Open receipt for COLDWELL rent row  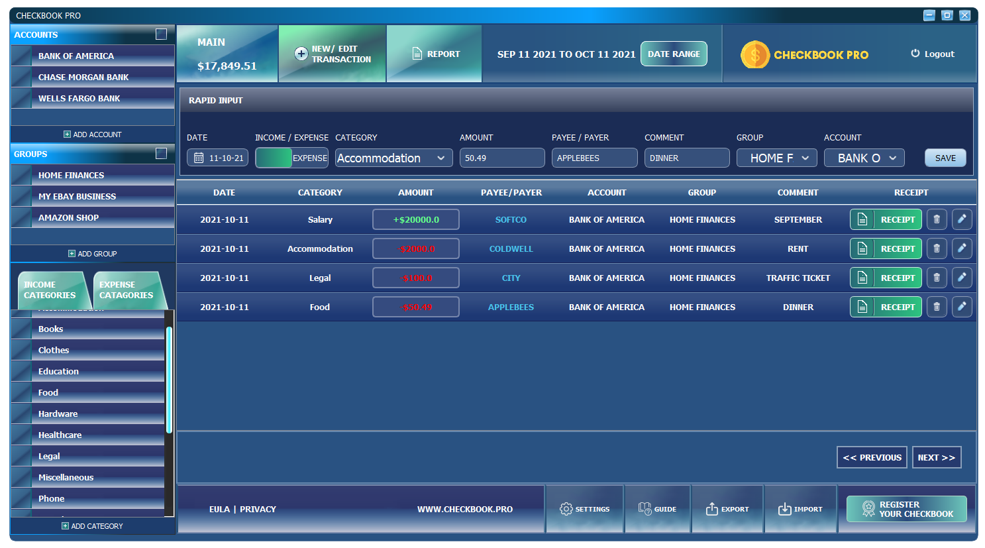(x=886, y=248)
